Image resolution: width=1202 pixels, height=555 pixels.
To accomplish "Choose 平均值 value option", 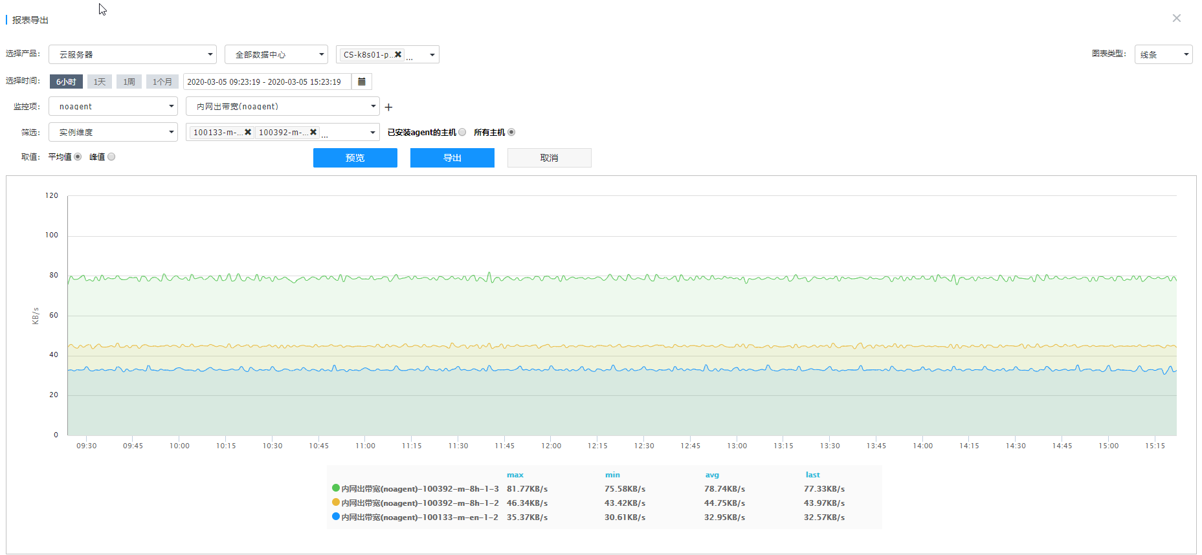I will 78,157.
